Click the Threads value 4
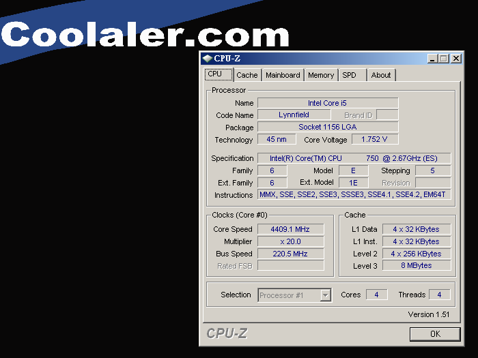This screenshot has height=358, width=478. click(x=439, y=295)
